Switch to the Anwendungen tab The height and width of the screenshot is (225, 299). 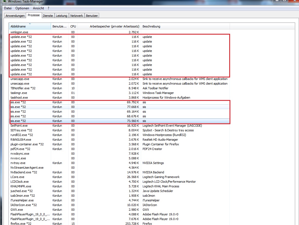(15, 16)
